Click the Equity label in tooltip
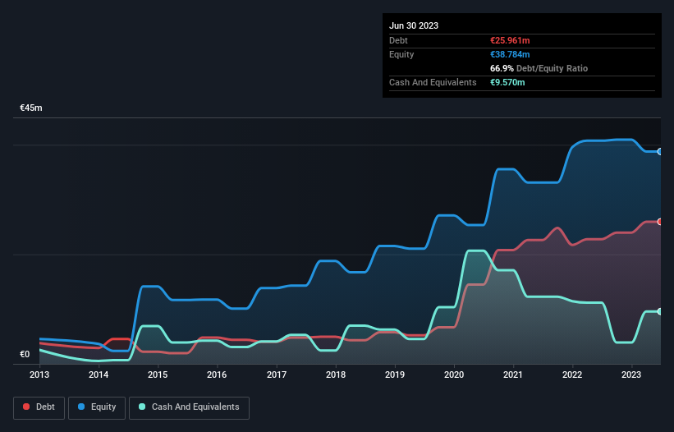674x432 pixels. click(x=401, y=54)
